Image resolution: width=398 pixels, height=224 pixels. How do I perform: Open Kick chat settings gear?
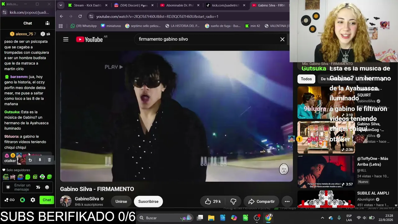(x=33, y=200)
